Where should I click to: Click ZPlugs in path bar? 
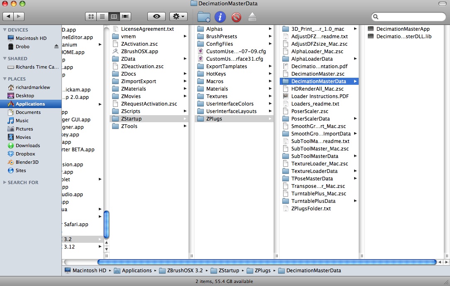(x=259, y=271)
